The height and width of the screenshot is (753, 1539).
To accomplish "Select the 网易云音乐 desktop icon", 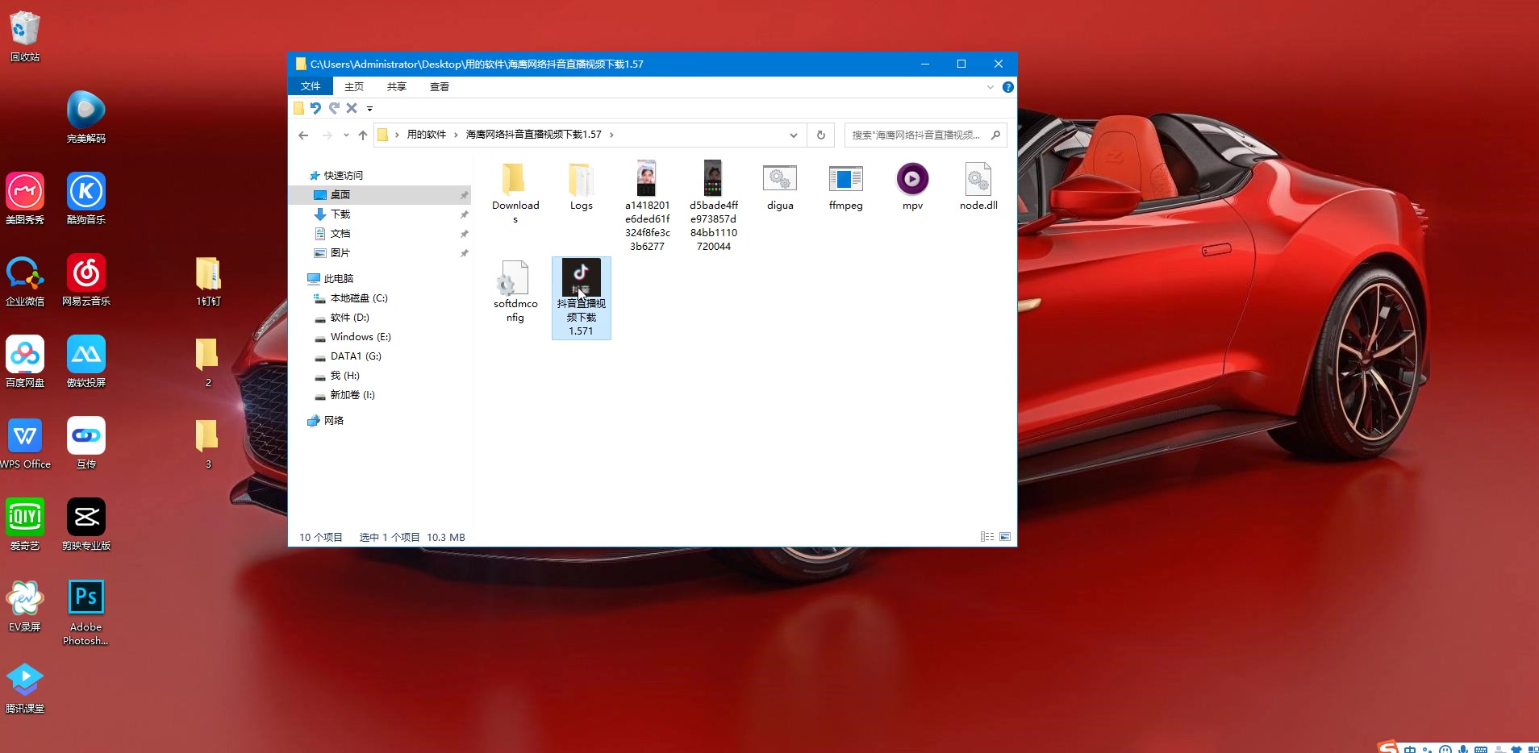I will (x=86, y=281).
